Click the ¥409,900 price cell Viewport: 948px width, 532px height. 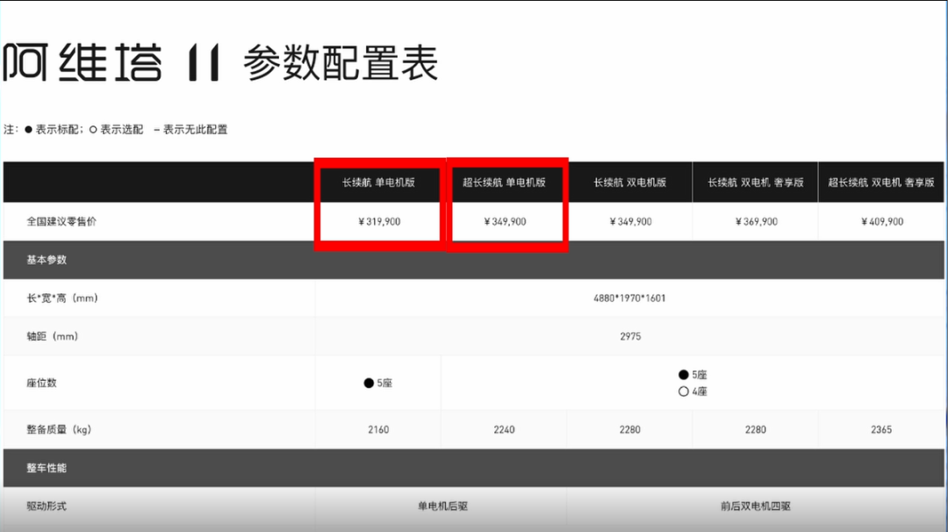(x=882, y=221)
